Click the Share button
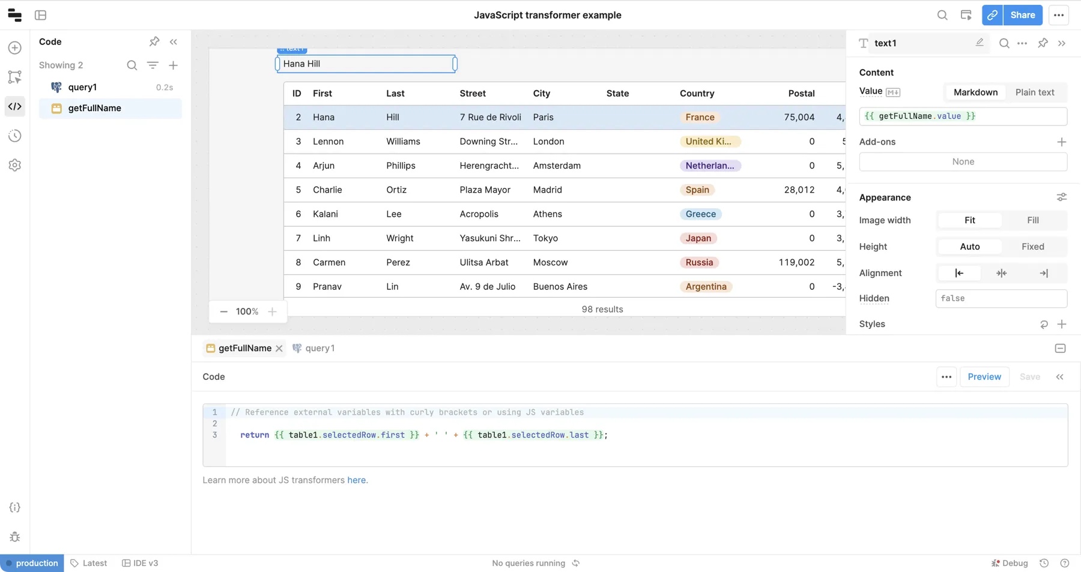Viewport: 1081px width, 572px height. [x=1023, y=15]
